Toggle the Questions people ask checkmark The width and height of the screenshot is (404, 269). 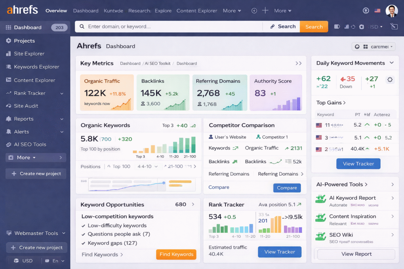83,234
